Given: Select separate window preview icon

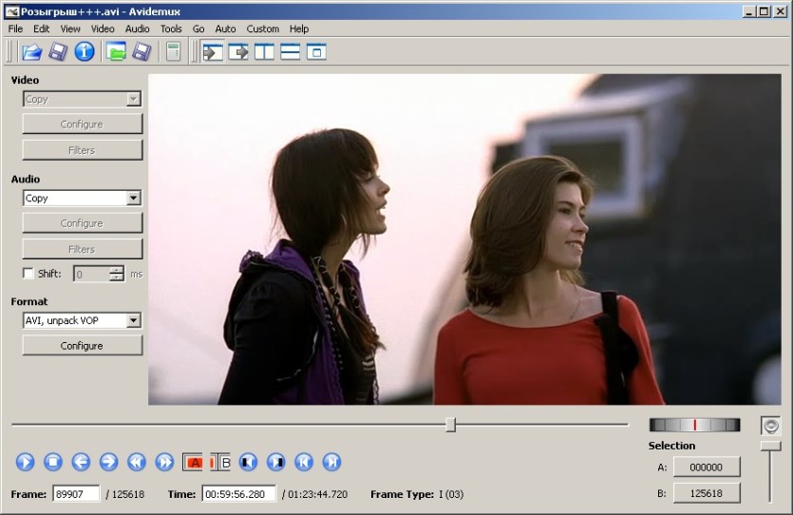Looking at the screenshot, I should pyautogui.click(x=316, y=51).
